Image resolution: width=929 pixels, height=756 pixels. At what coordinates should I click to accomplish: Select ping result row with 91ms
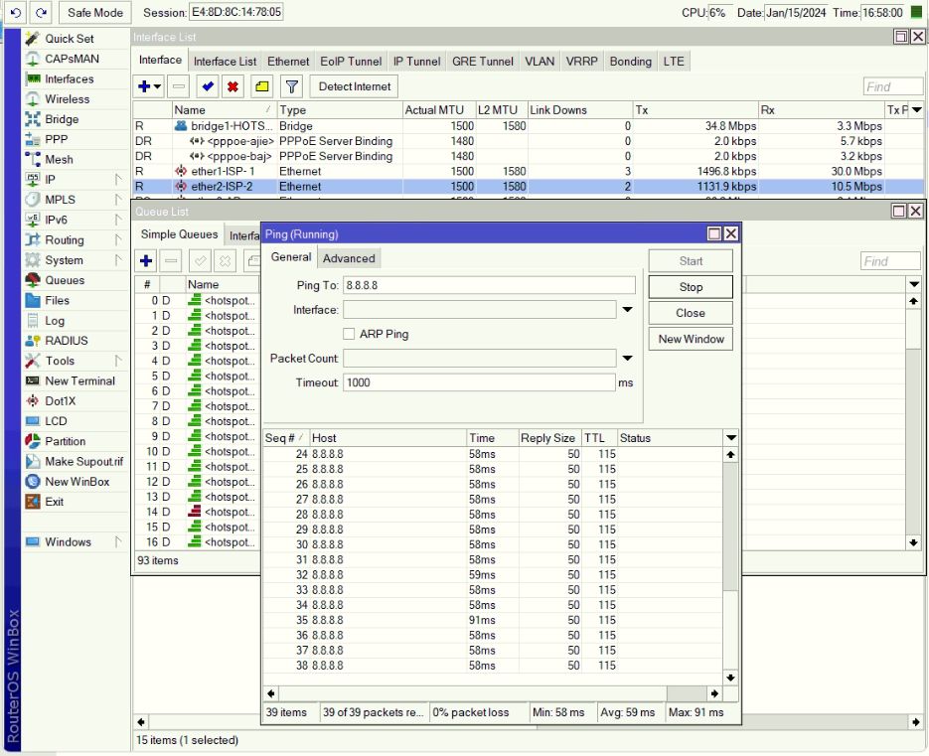pos(493,620)
